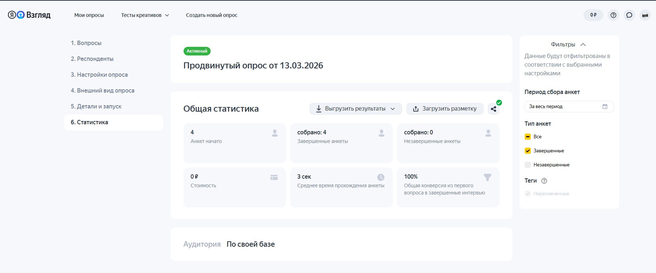Open the help question mark icon
Image resolution: width=656 pixels, height=273 pixels.
[x=613, y=15]
